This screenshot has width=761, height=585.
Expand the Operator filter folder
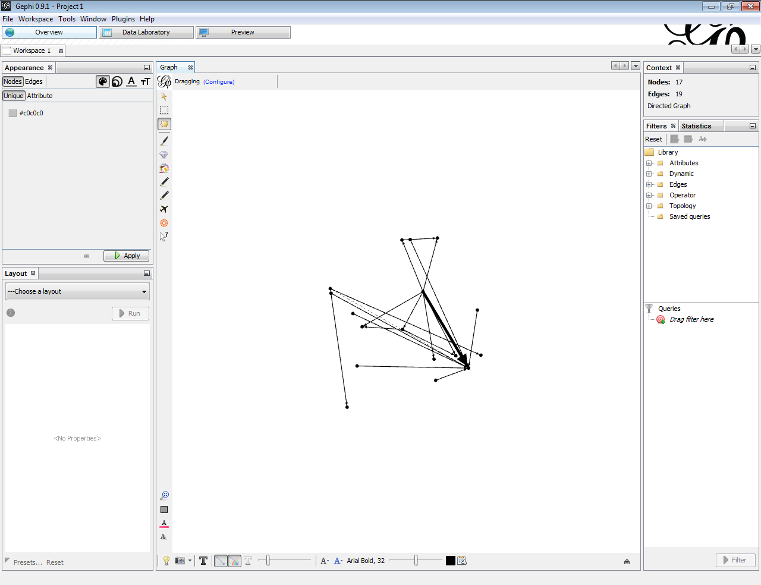649,195
